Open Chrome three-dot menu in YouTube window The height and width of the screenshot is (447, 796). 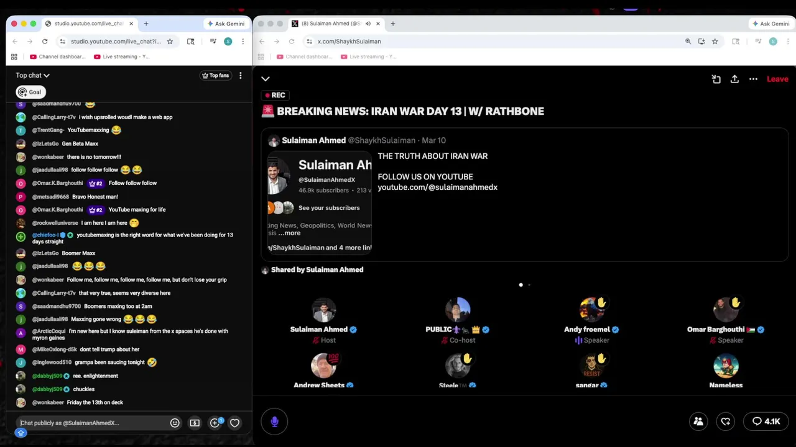[x=243, y=42]
